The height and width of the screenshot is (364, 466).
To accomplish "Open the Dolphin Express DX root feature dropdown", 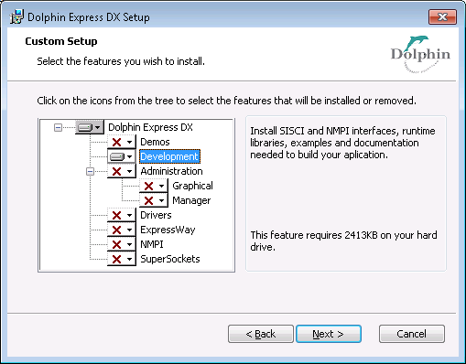I will point(90,127).
